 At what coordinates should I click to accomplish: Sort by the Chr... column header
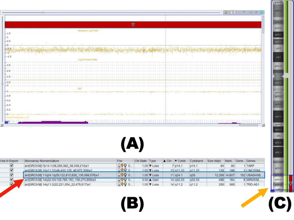click(169, 161)
